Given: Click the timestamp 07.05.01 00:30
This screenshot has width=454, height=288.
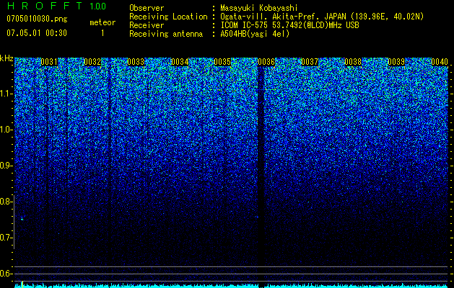Looking at the screenshot, I should [x=37, y=33].
